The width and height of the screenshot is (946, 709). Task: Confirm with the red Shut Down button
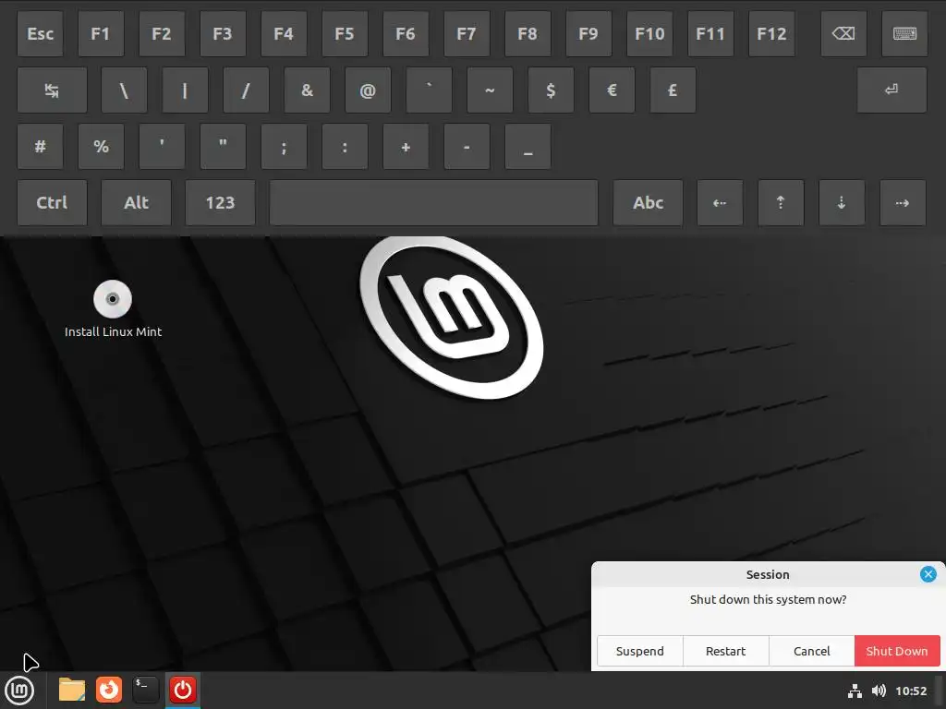(x=897, y=651)
